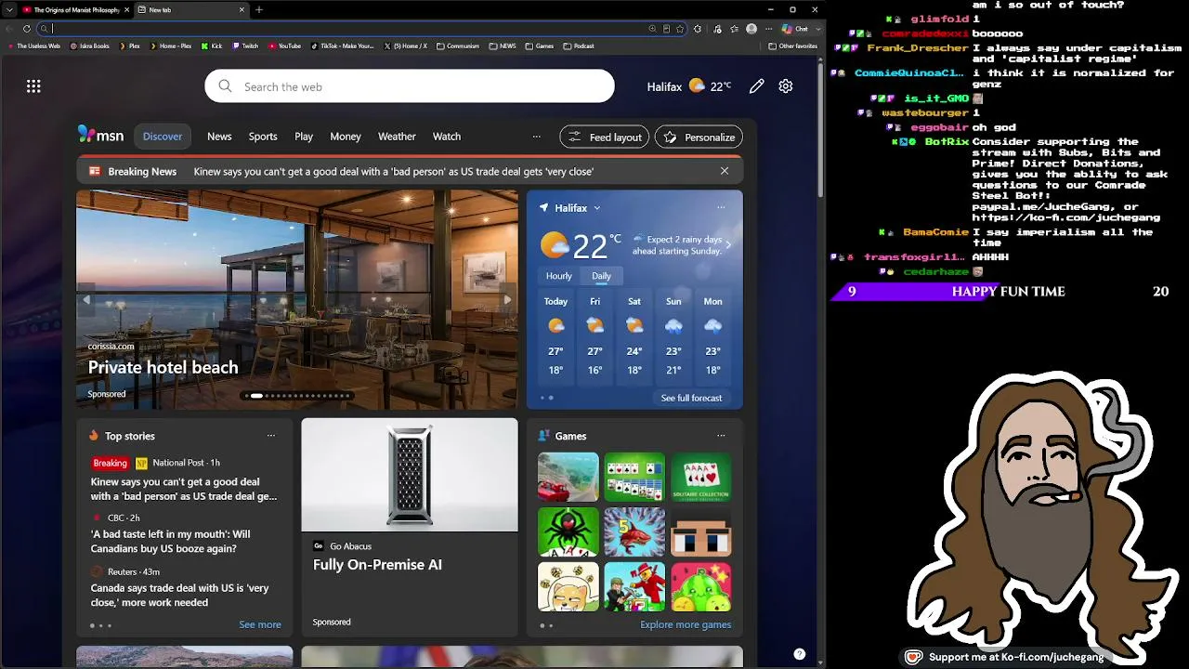Image resolution: width=1189 pixels, height=669 pixels.
Task: Go to next carousel slide arrow
Action: (x=507, y=299)
